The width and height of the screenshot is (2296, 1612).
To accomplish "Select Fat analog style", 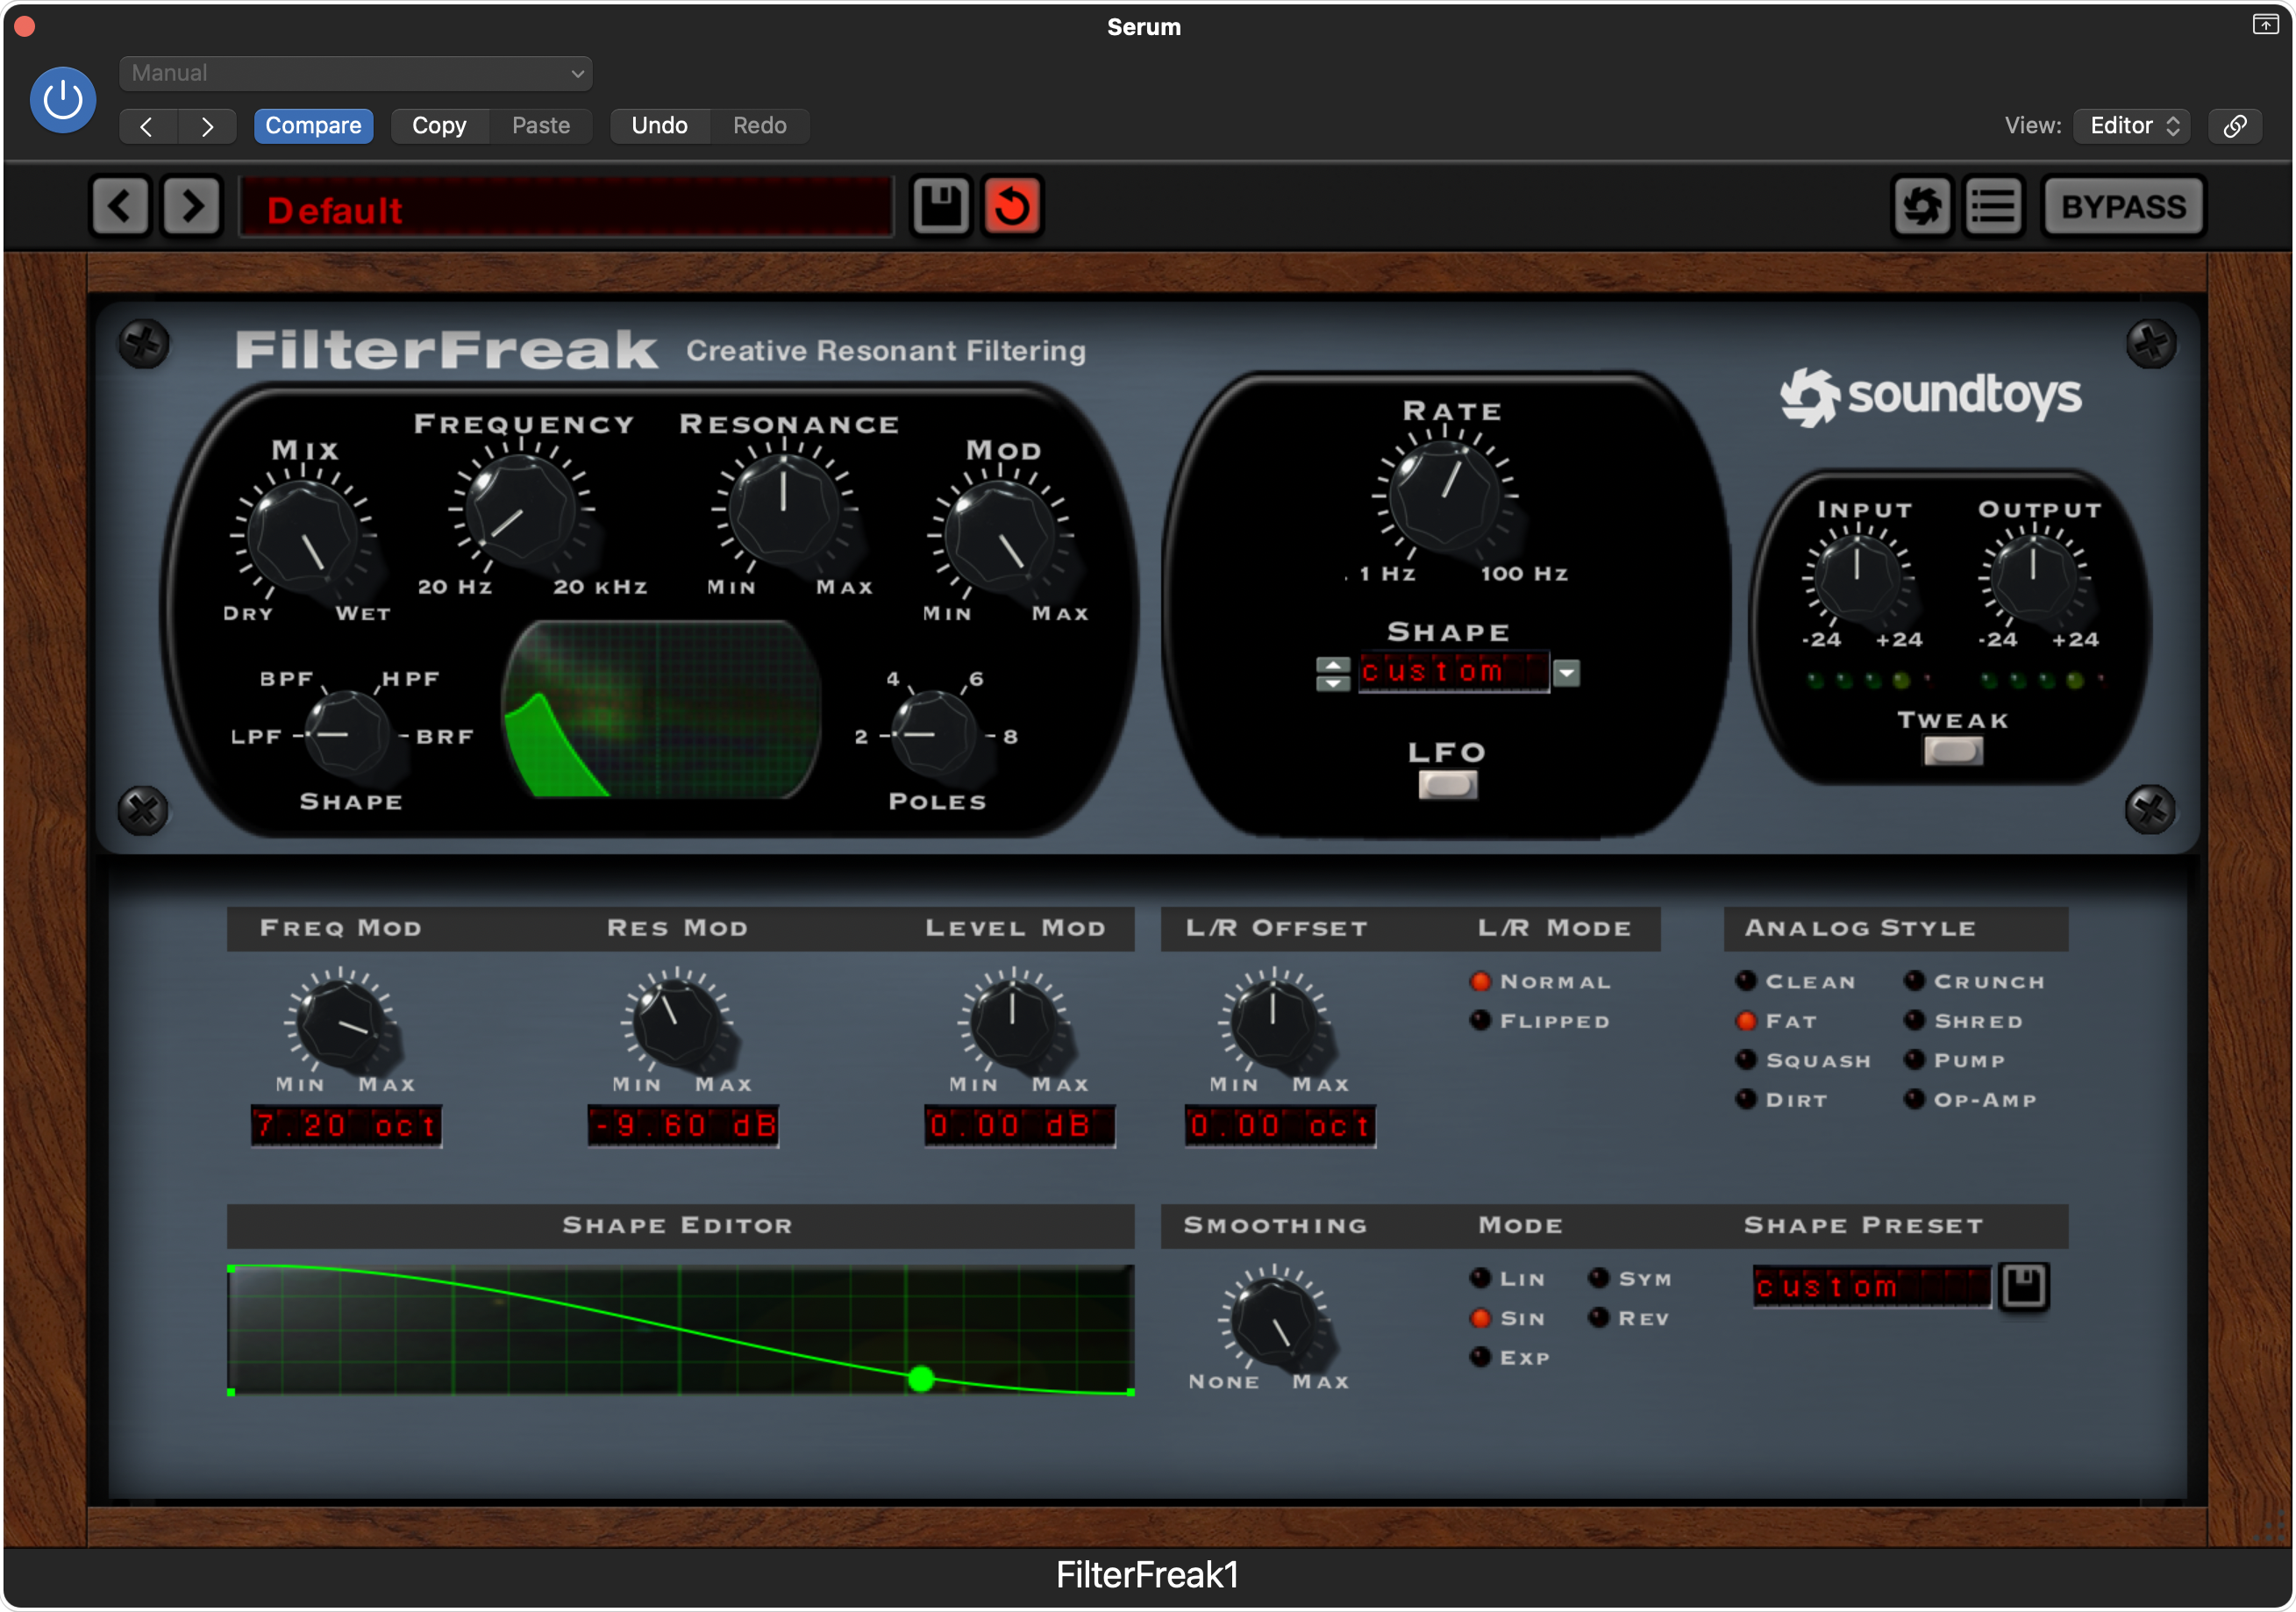I will [1746, 1021].
